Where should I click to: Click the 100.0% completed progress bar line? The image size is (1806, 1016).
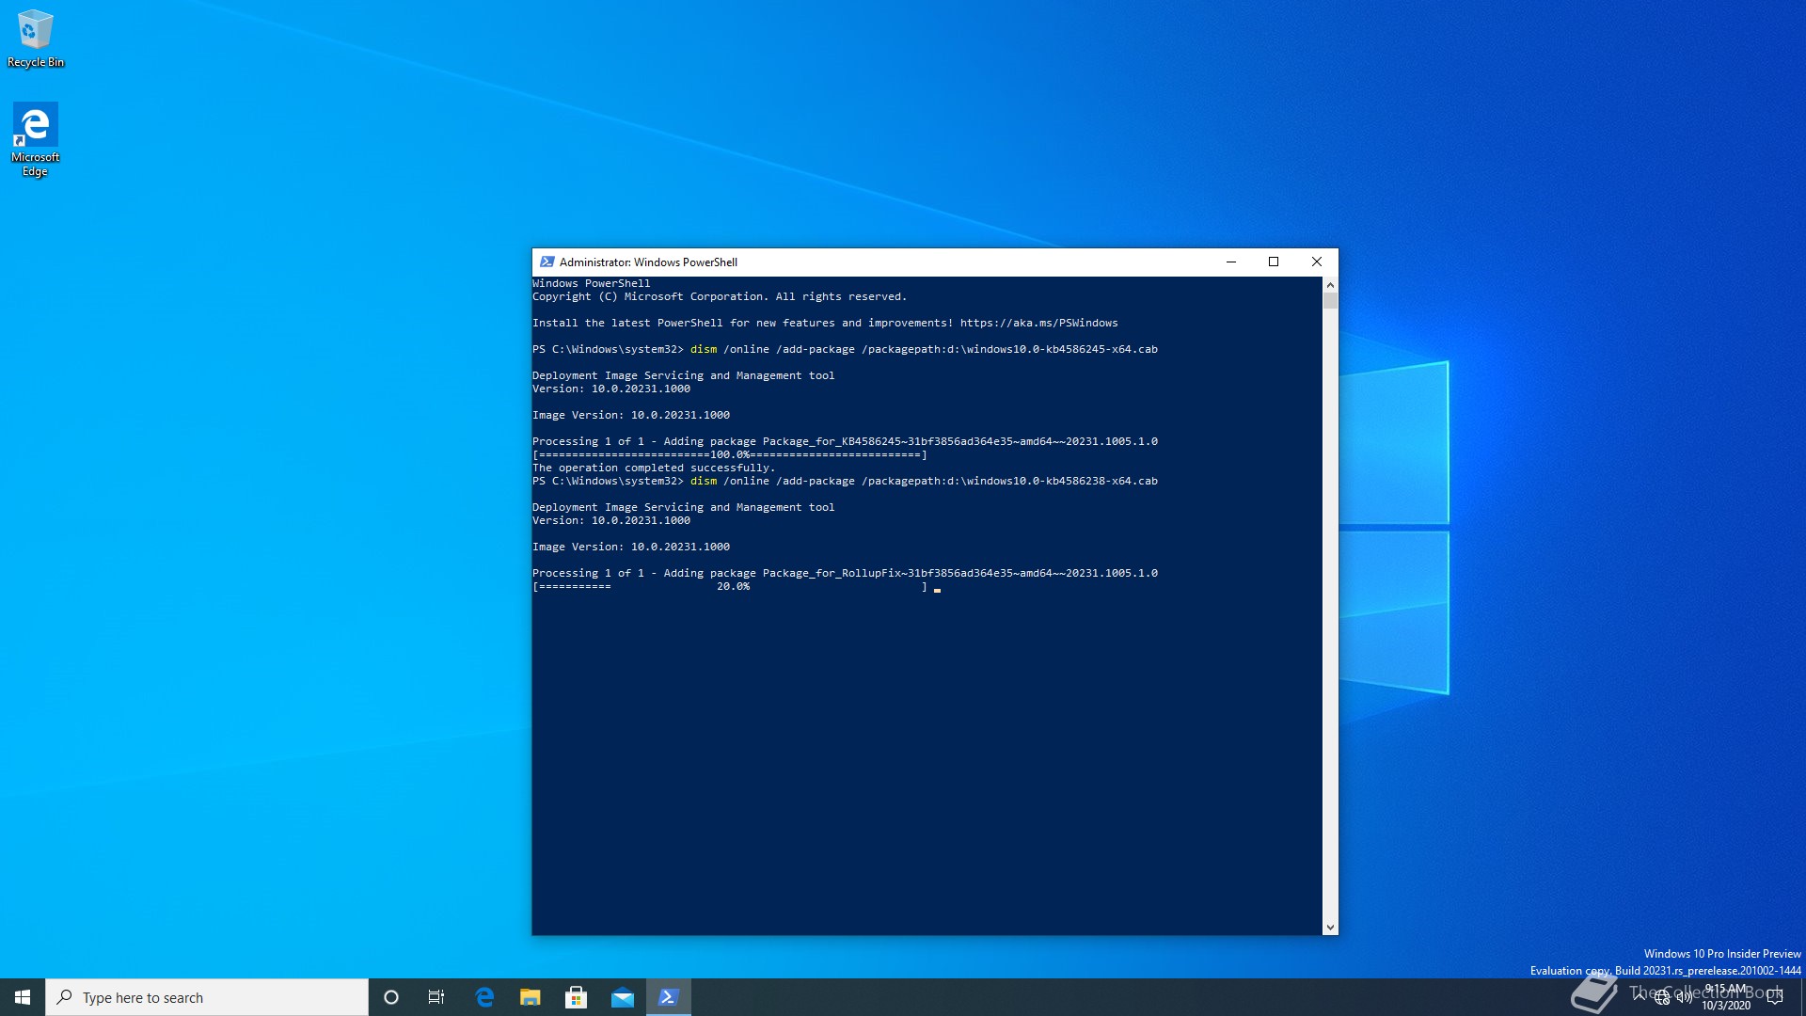click(730, 454)
